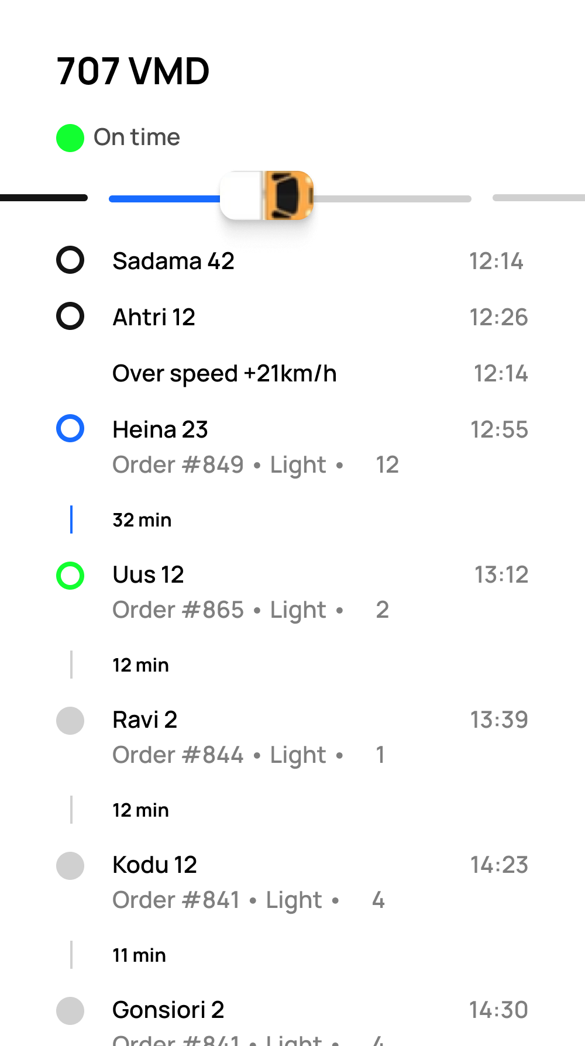
Task: Click the 11 min travel time segment
Action: (x=139, y=955)
